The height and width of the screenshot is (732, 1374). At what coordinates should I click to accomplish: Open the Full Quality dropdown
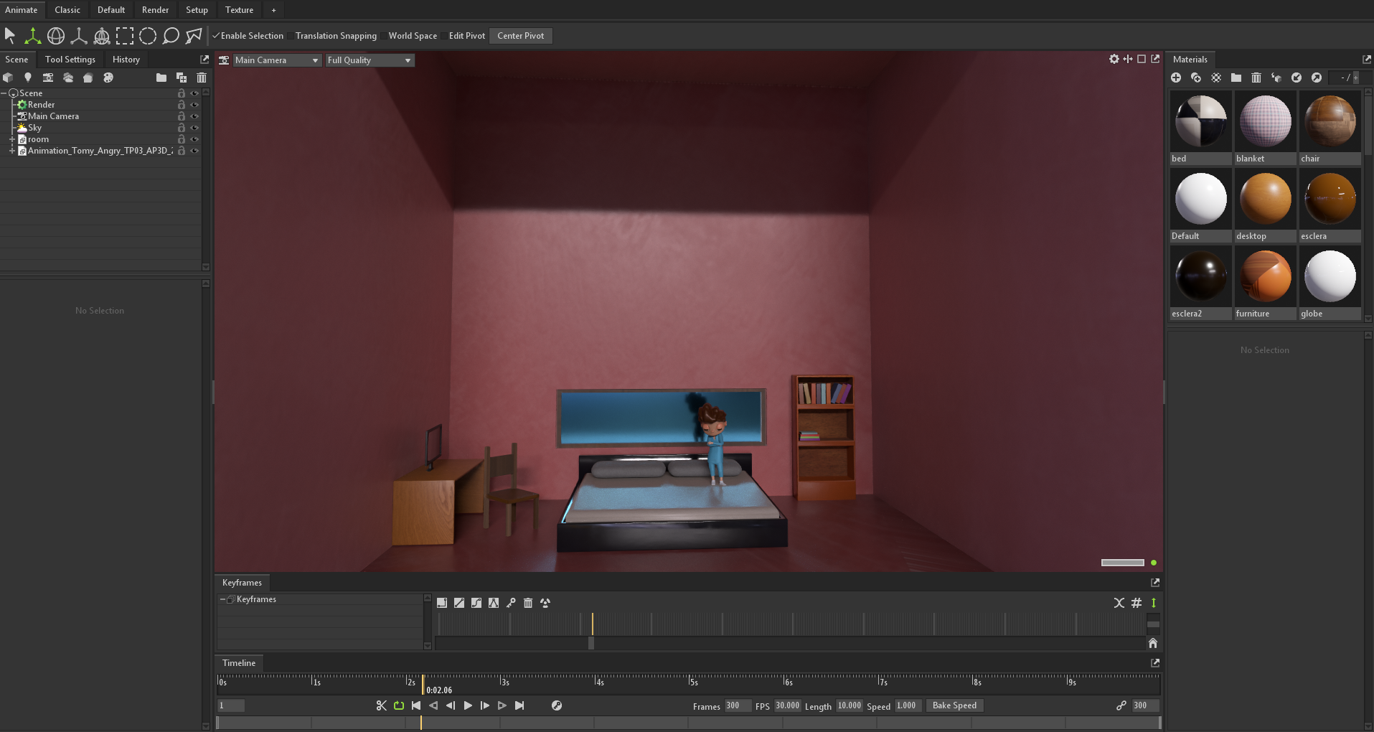click(x=370, y=60)
